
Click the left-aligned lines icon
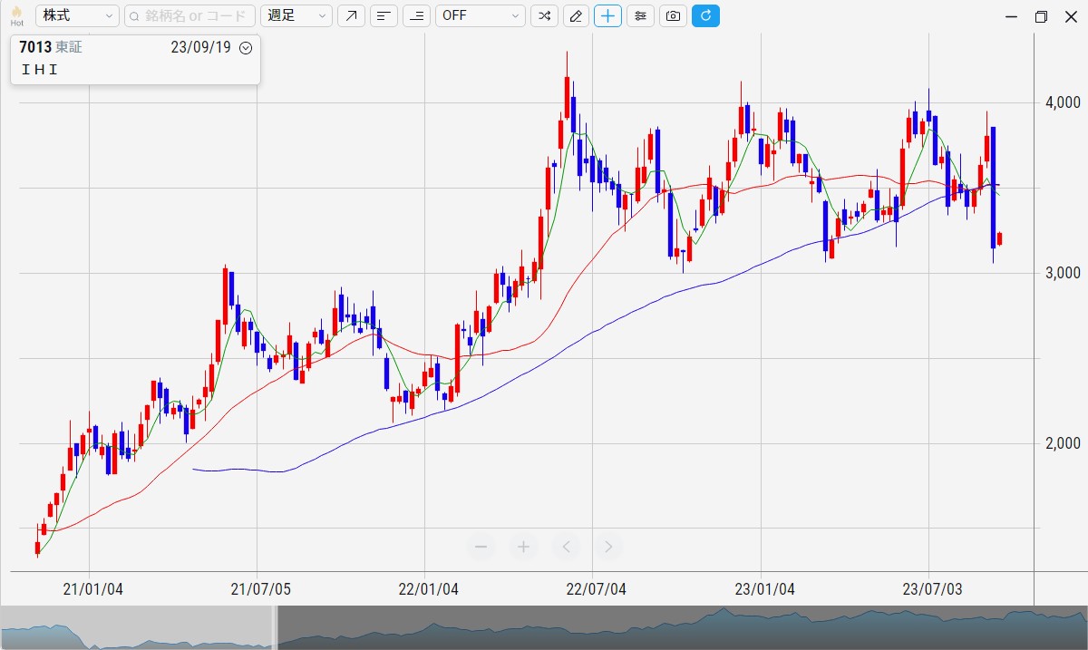(x=384, y=15)
